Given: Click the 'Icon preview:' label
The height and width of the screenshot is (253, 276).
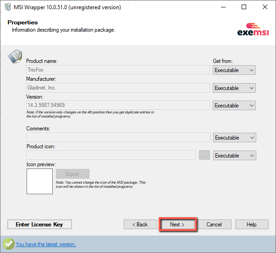Looking at the screenshot, I should click(41, 164).
